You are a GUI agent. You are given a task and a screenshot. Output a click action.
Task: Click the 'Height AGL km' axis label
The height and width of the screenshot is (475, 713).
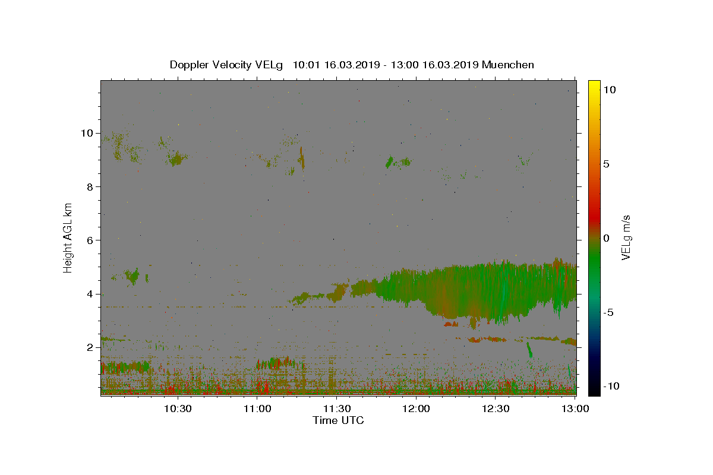68,237
